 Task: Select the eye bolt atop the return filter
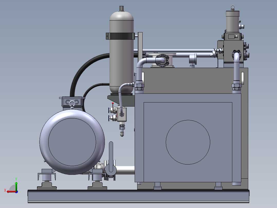point(233,8)
